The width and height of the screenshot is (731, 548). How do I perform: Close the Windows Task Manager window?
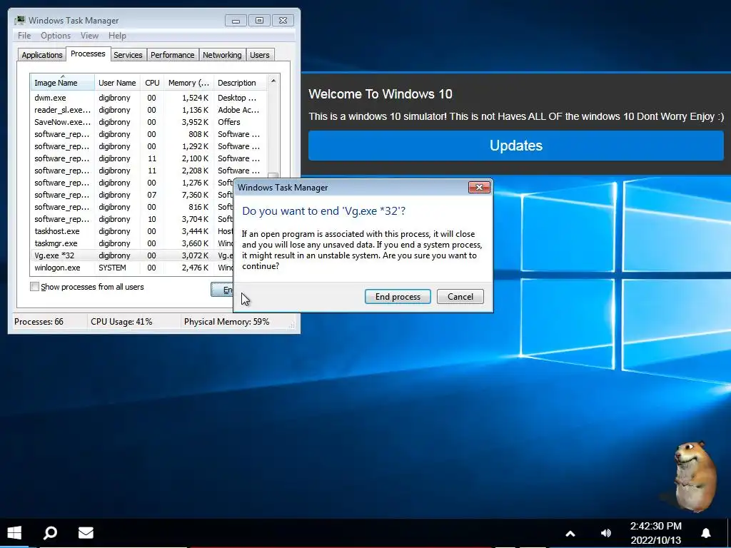[x=283, y=21]
